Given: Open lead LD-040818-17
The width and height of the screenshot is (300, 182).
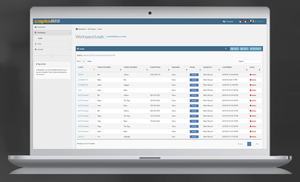Looking at the screenshot, I should click(x=83, y=80).
